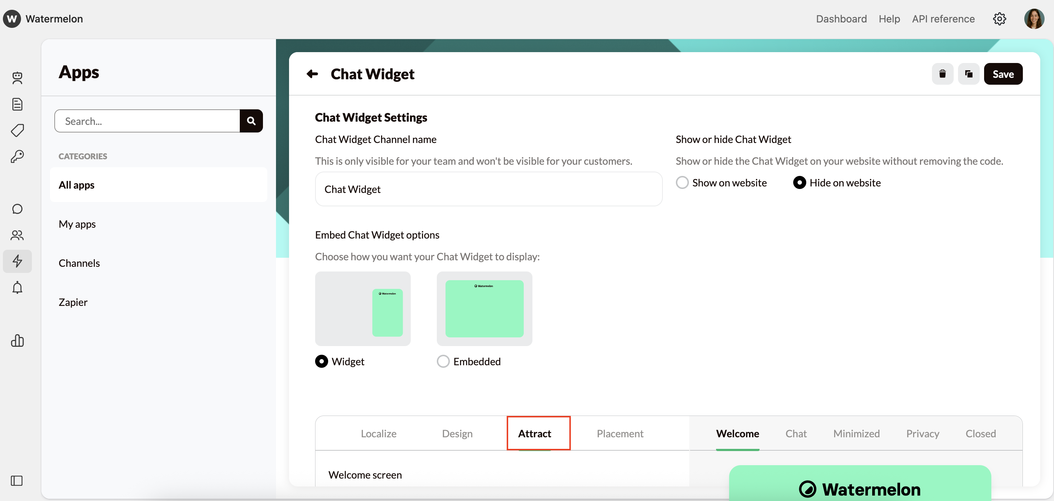Click the contacts people icon
The image size is (1054, 501).
pyautogui.click(x=17, y=235)
